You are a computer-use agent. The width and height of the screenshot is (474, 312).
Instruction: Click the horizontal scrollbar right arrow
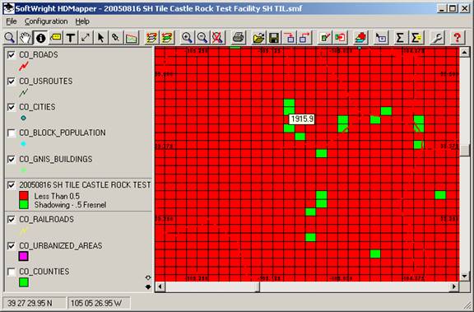(453, 286)
